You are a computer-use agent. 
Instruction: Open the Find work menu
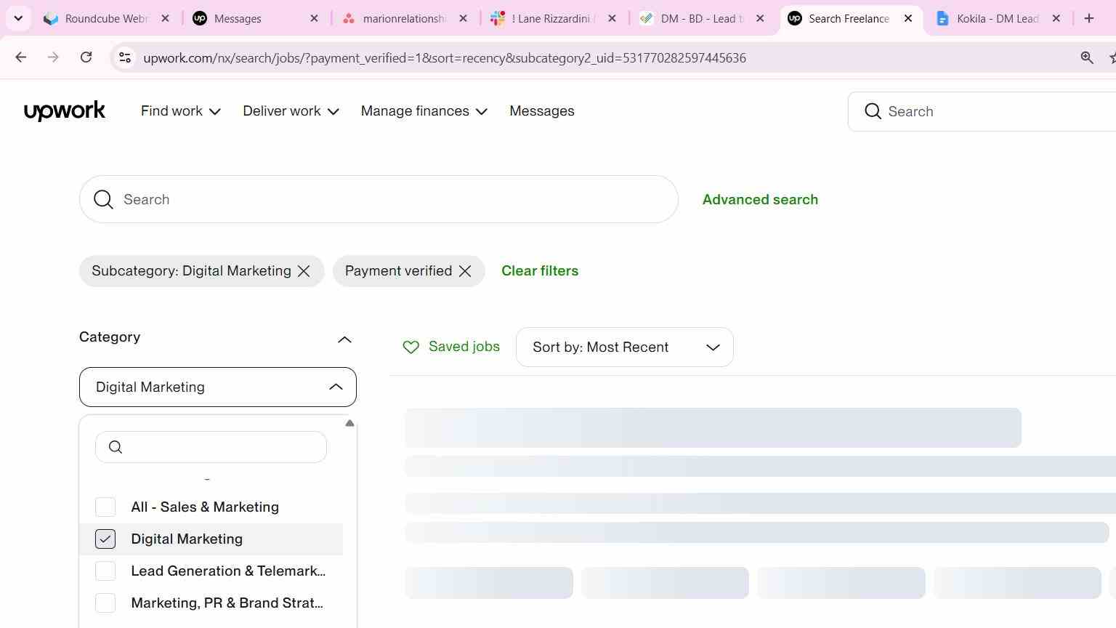point(181,111)
